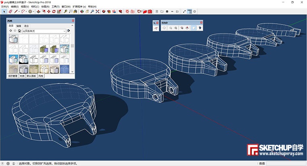Pick the Eraser tool in toolbar

coord(11,12)
